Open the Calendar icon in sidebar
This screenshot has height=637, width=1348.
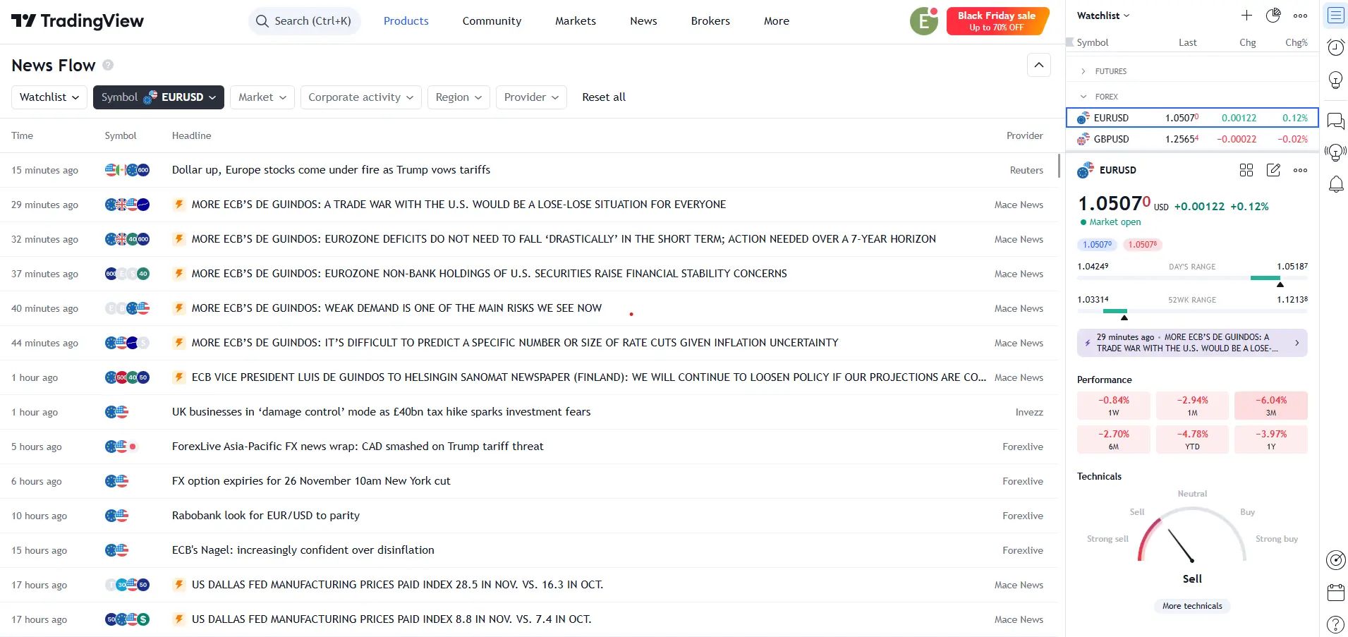[1335, 593]
